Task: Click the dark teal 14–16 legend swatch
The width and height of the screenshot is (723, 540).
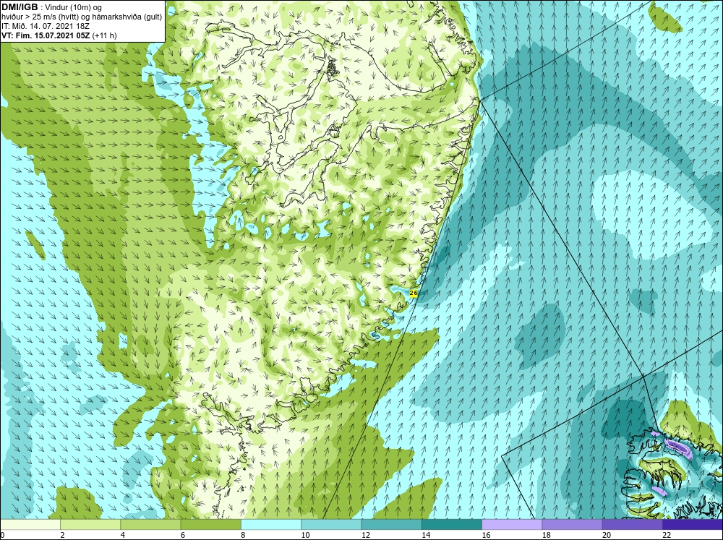Action: (451, 525)
